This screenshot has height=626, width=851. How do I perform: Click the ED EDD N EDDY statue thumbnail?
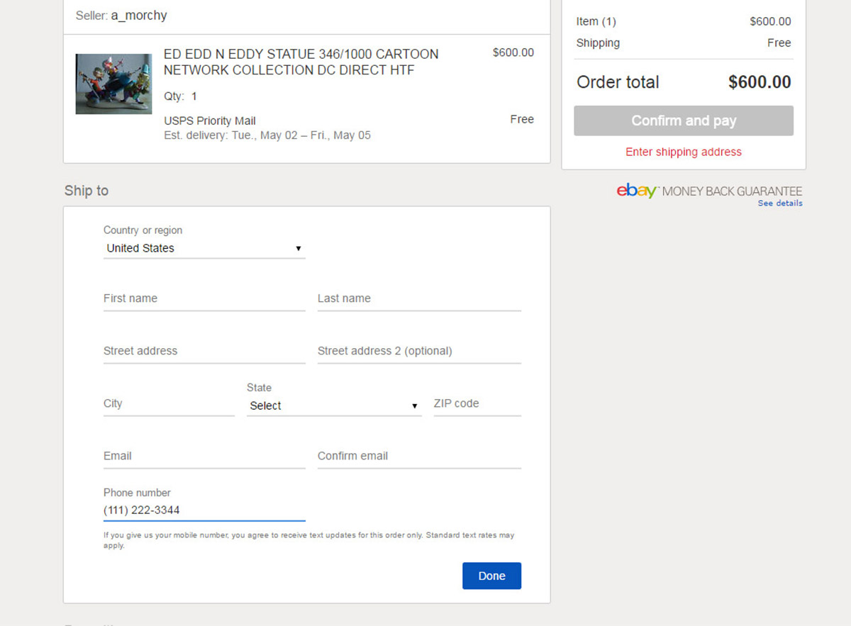click(x=113, y=84)
